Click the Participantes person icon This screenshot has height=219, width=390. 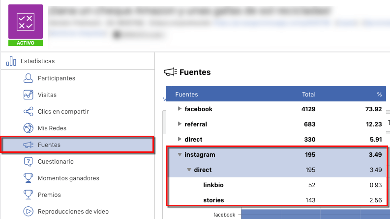[29, 78]
